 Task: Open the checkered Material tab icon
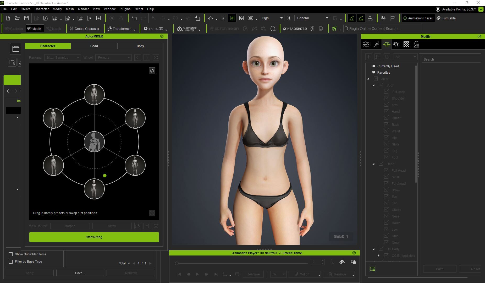pos(406,44)
